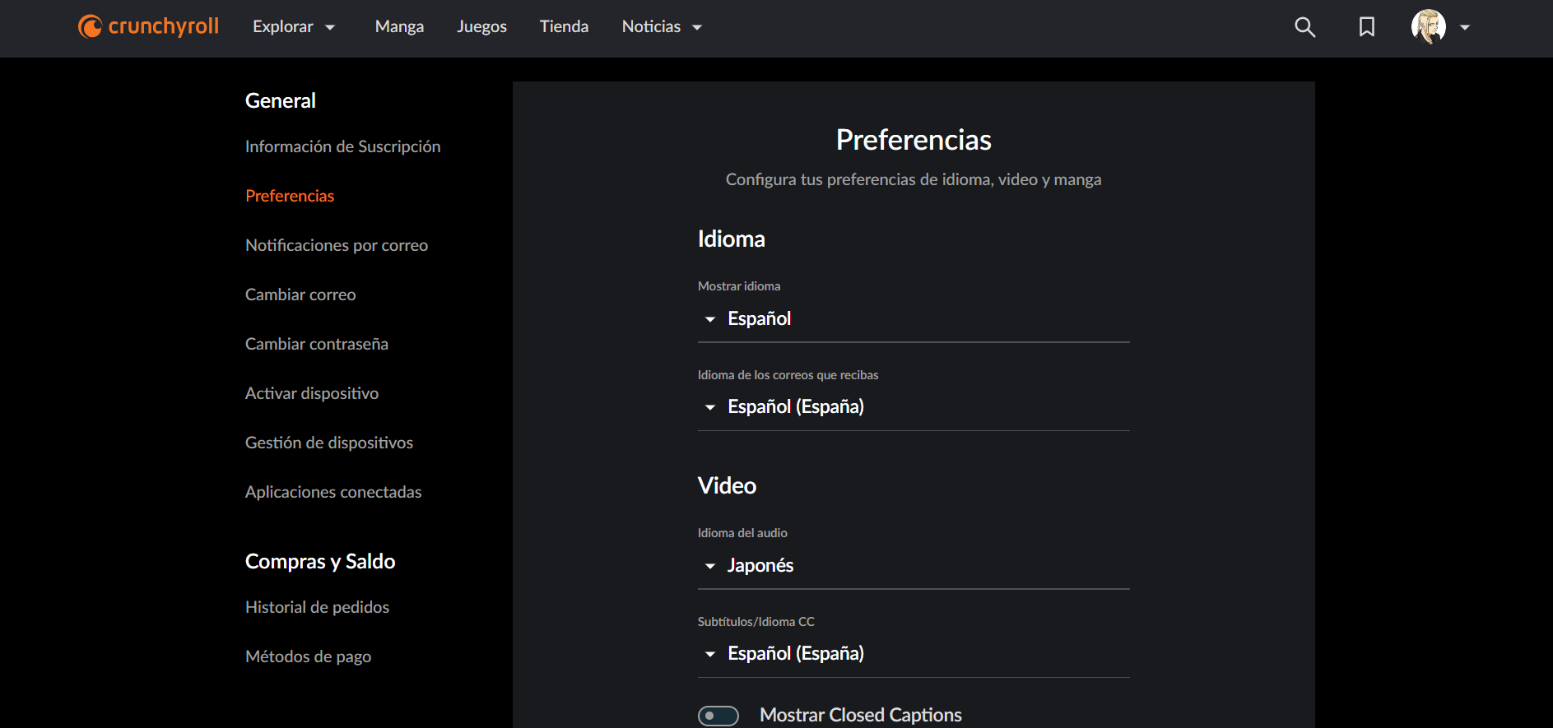Expand the Subtítulos/Idioma CC dropdown
The image size is (1553, 728).
(x=913, y=654)
